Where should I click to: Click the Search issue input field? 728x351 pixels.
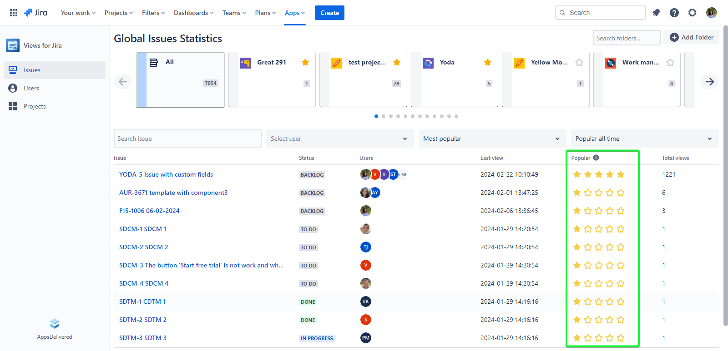[187, 138]
